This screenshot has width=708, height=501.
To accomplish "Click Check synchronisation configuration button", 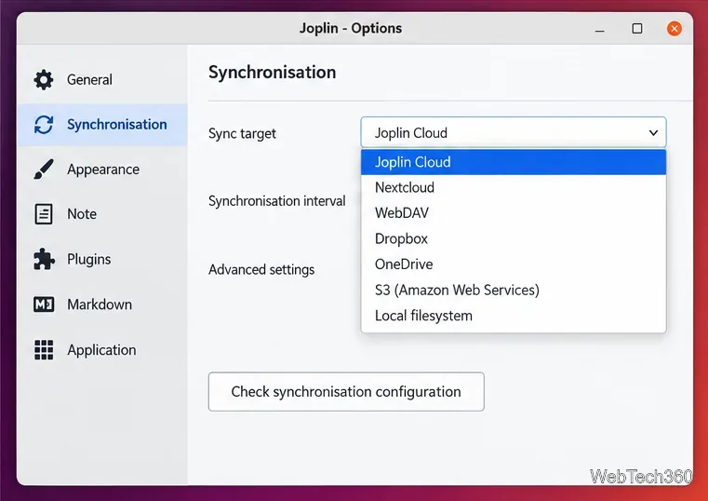I will pos(346,392).
